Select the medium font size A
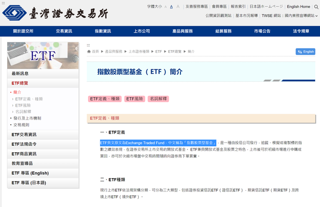The width and height of the screenshot is (320, 207). (x=172, y=7)
